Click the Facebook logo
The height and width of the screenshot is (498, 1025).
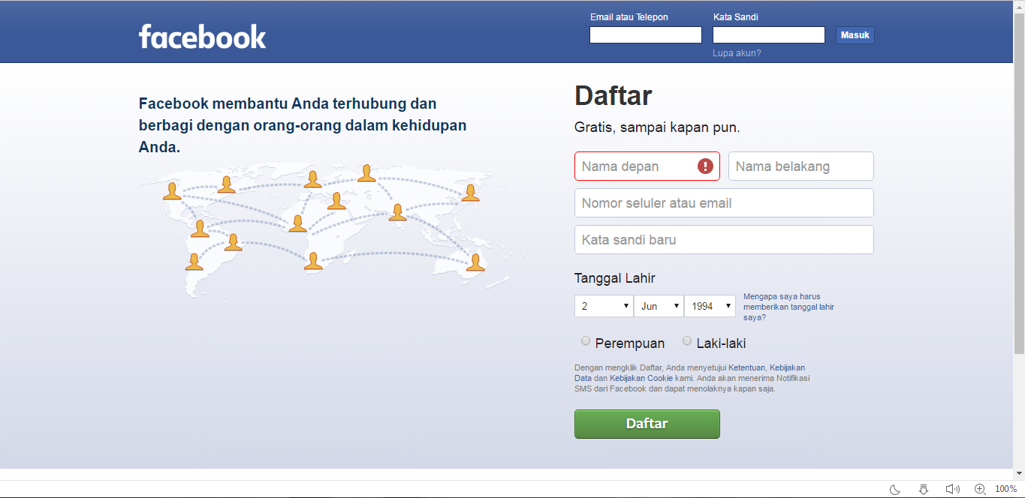(x=203, y=36)
